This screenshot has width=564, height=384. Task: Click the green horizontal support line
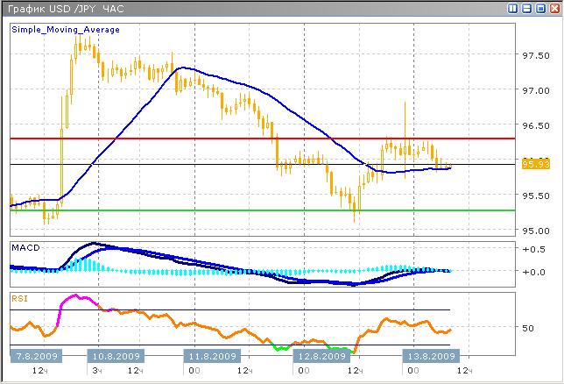coord(263,210)
